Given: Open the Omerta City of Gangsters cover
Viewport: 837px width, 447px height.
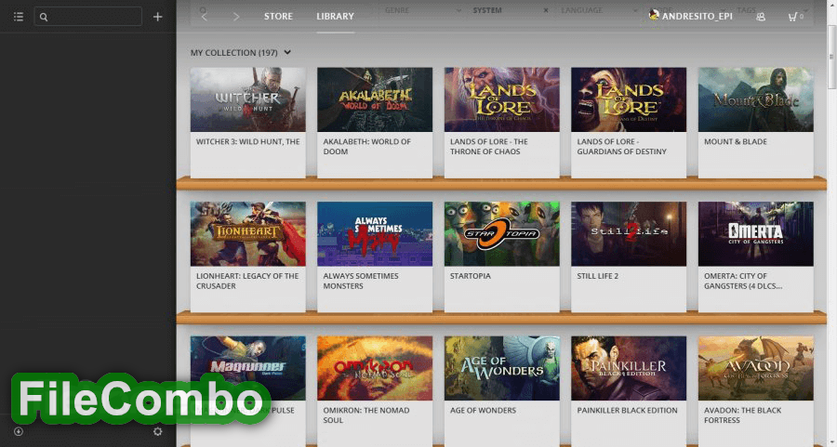Looking at the screenshot, I should pyautogui.click(x=756, y=233).
